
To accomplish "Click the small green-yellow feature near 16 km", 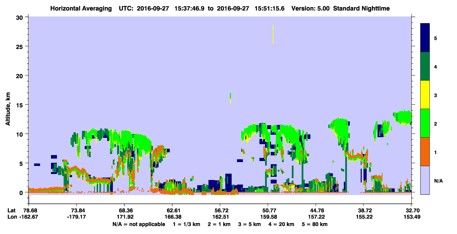I will 230,98.
